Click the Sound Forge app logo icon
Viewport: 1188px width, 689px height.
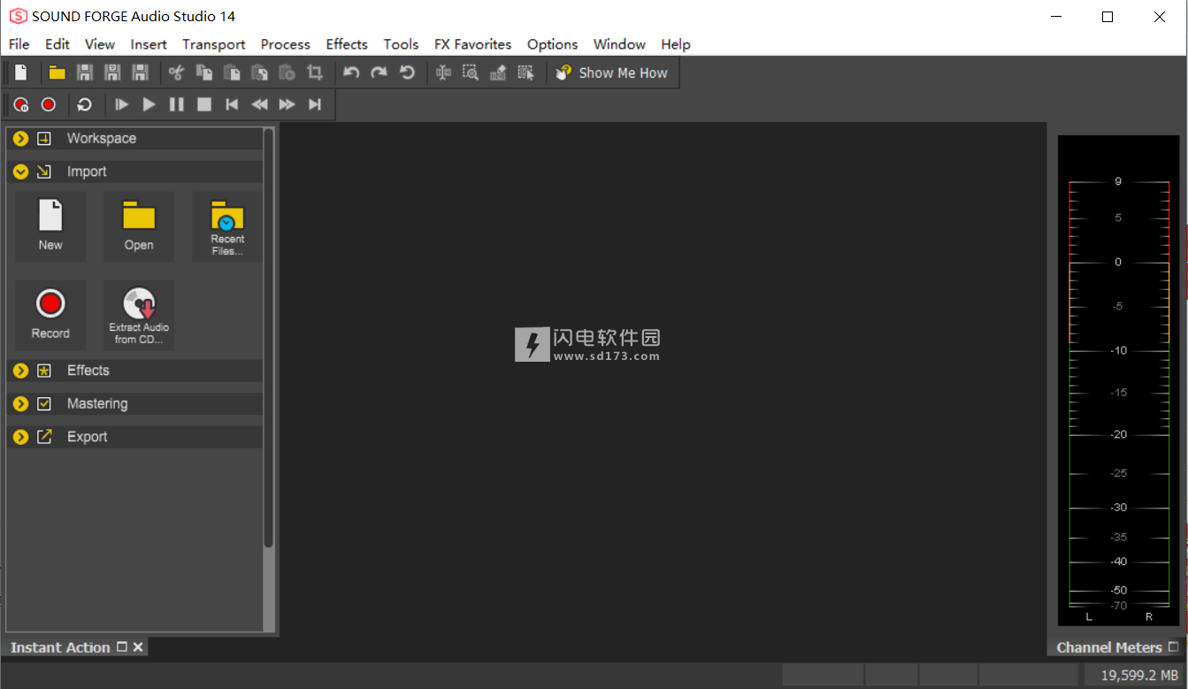point(18,16)
